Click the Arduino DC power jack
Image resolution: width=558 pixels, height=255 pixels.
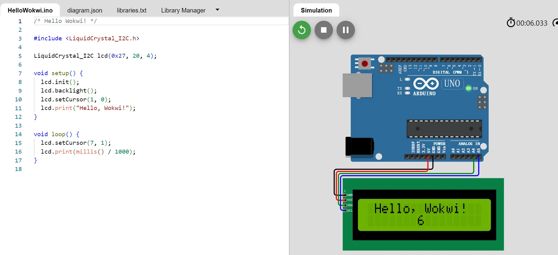pos(359,147)
